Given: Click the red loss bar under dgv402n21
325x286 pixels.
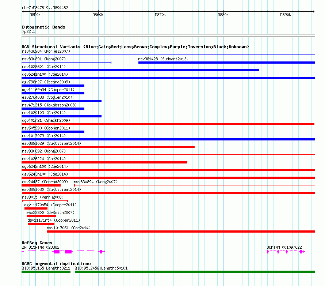Looking at the screenshot, I should point(168,124).
